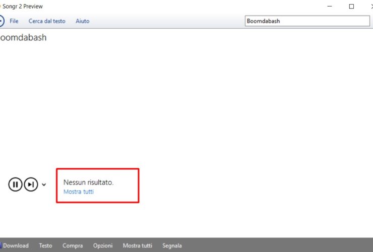Open the File menu
Viewport: 373px width, 252px height.
14,21
